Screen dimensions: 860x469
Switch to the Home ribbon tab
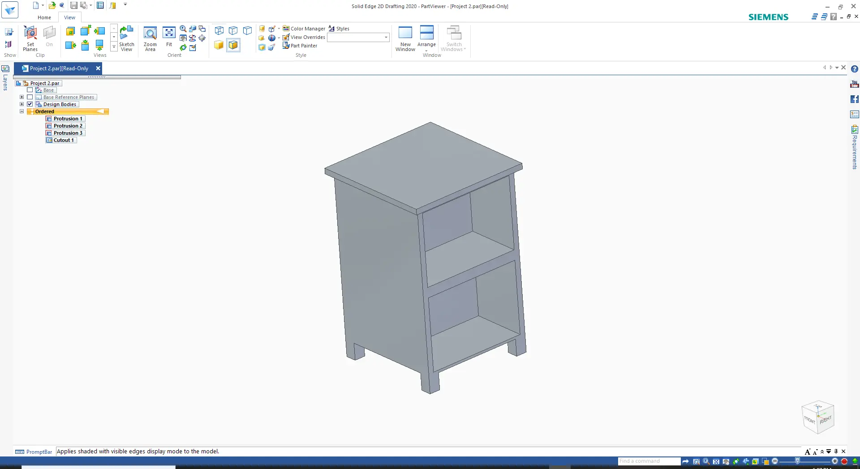44,17
